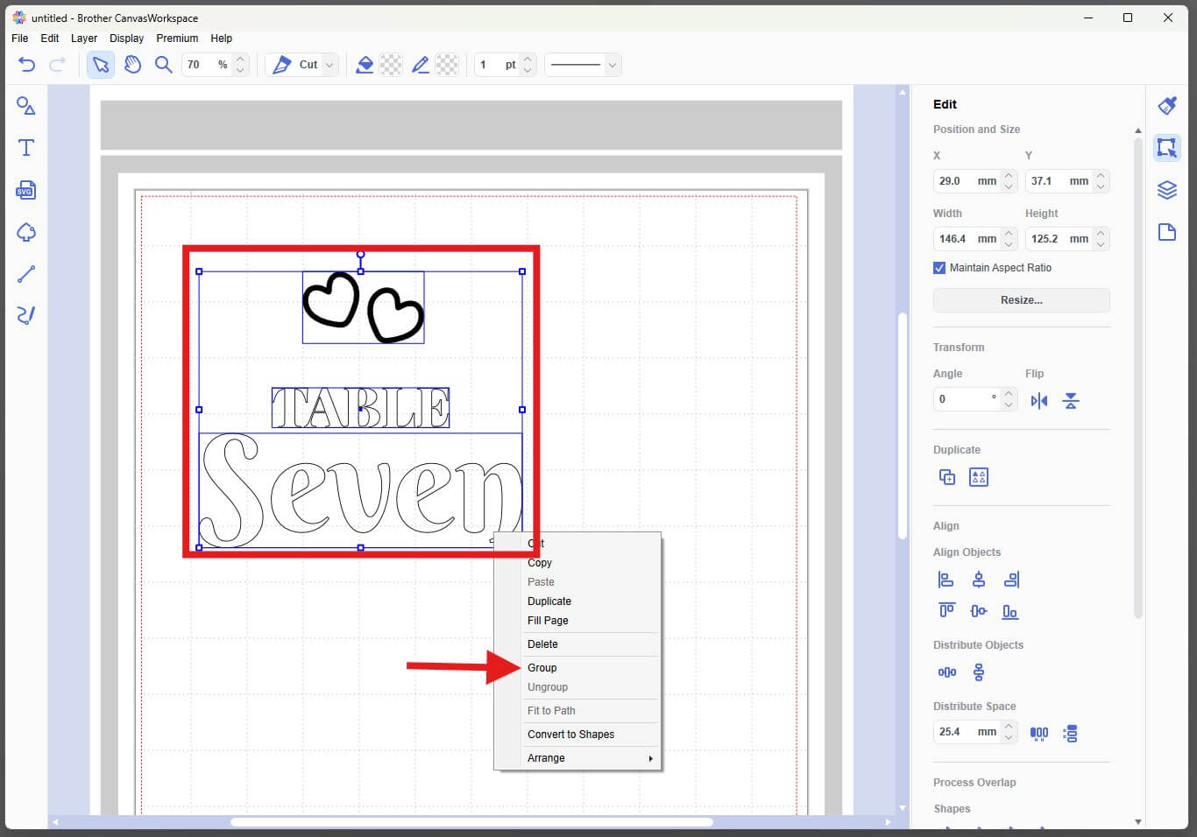The image size is (1197, 837).
Task: Click the line color pencil icon
Action: pos(421,64)
